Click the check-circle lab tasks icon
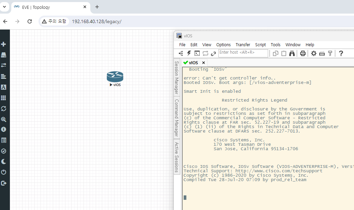The height and width of the screenshot is (210, 354). [x=3, y=151]
